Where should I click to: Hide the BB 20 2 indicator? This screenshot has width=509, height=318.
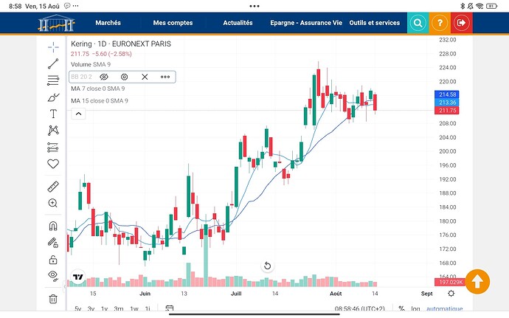(x=104, y=77)
